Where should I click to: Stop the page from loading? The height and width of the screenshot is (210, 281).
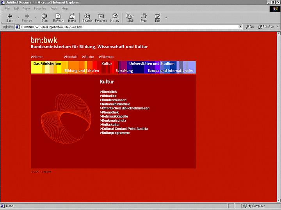point(44,18)
